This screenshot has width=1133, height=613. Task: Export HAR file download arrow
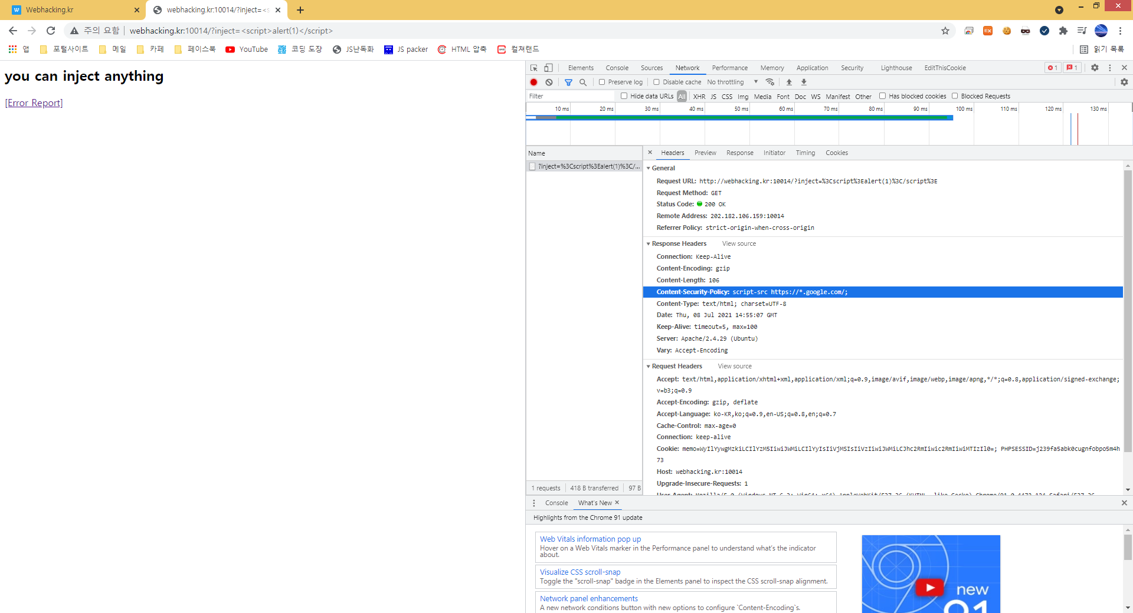804,83
